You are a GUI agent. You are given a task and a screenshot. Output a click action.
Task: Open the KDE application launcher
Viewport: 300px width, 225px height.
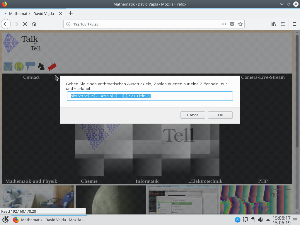[x=5, y=220]
